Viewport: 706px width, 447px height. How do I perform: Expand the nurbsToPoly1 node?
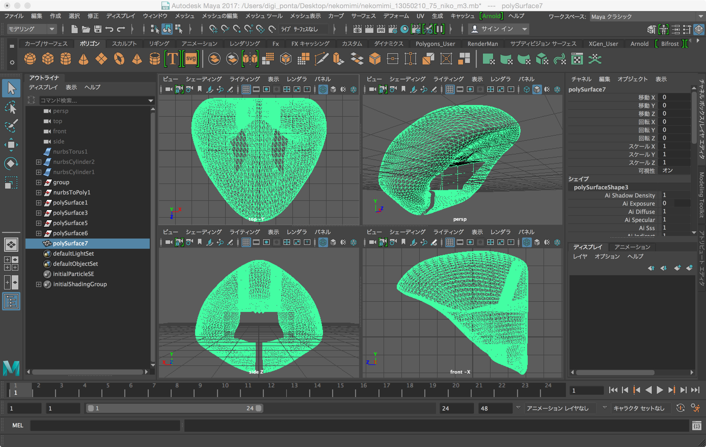pos(38,193)
